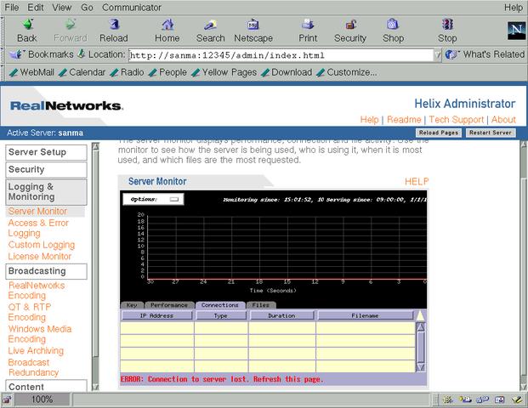Switch to the Key tab
Image resolution: width=528 pixels, height=408 pixels.
[x=132, y=305]
